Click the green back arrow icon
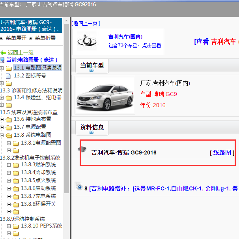 coord(3,53)
